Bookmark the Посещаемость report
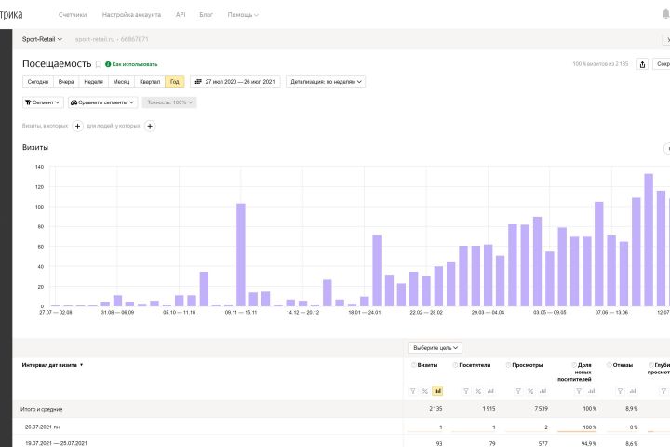Screen dimensions: 670x447 click(x=98, y=64)
